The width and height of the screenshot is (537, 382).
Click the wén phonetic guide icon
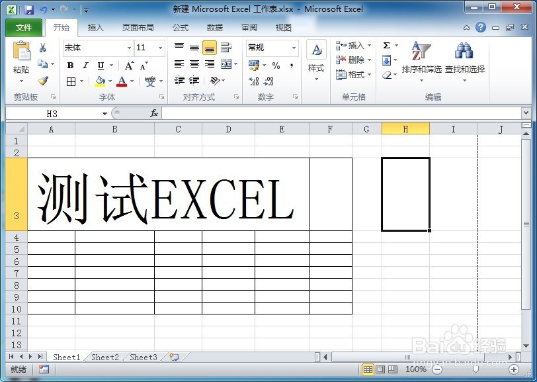coord(149,81)
